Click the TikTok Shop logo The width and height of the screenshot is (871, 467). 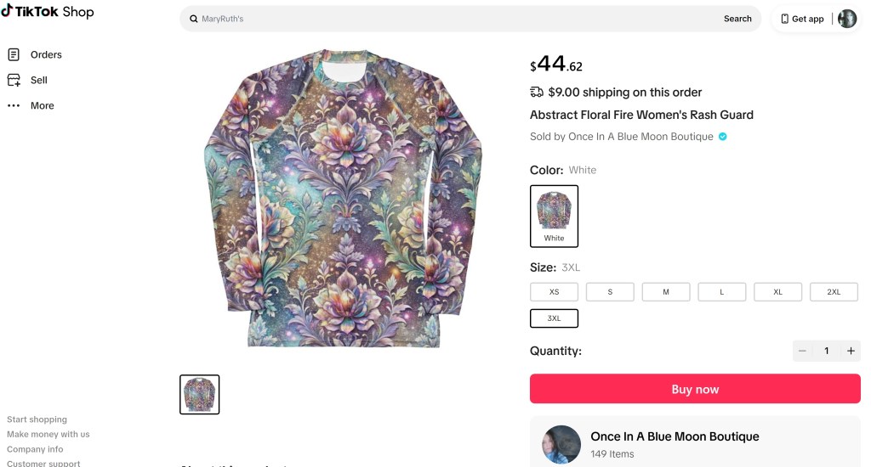(48, 12)
